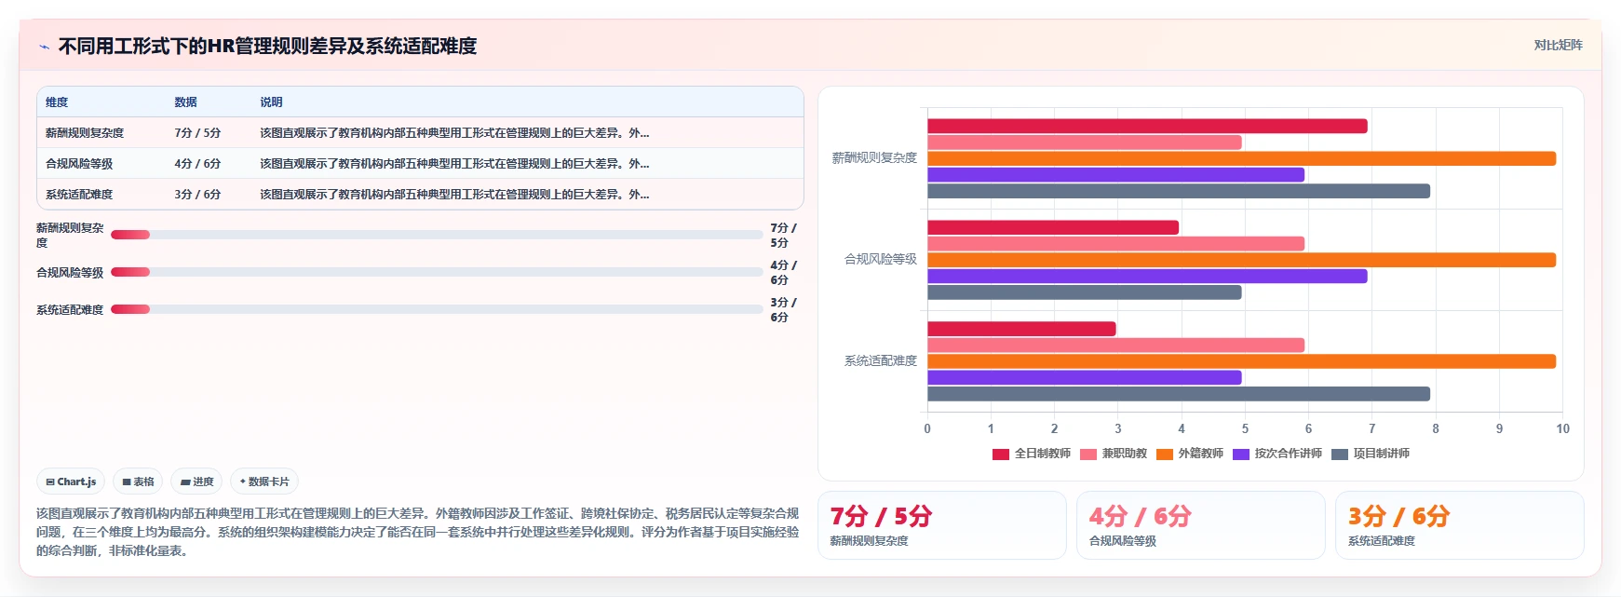Click the 数据 column header
The width and height of the screenshot is (1621, 597).
[185, 102]
